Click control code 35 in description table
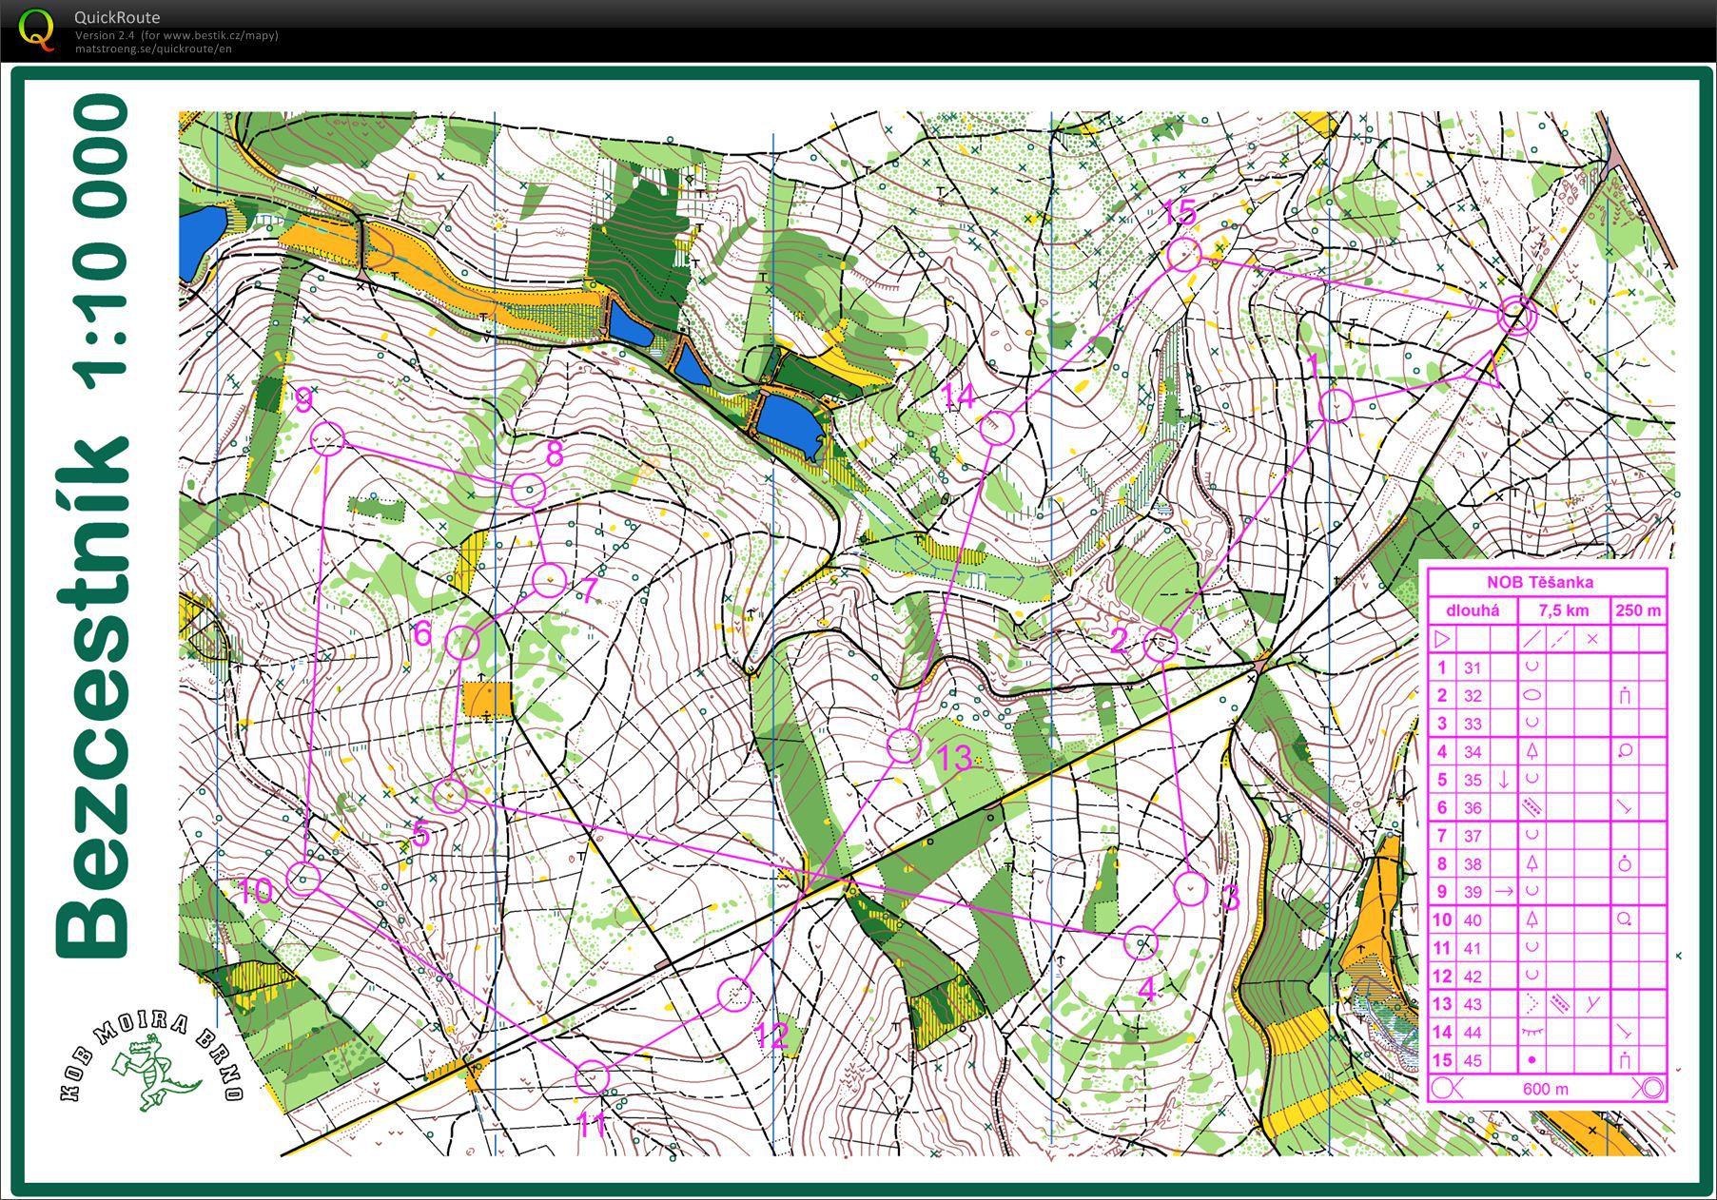Viewport: 1717px width, 1200px height. coord(1473,780)
